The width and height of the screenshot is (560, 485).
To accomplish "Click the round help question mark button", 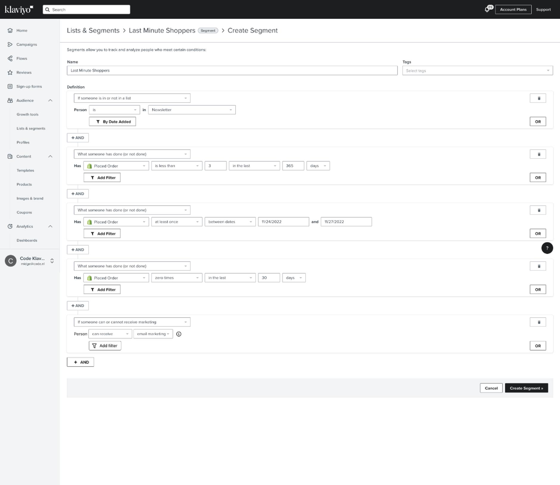I will click(x=547, y=248).
